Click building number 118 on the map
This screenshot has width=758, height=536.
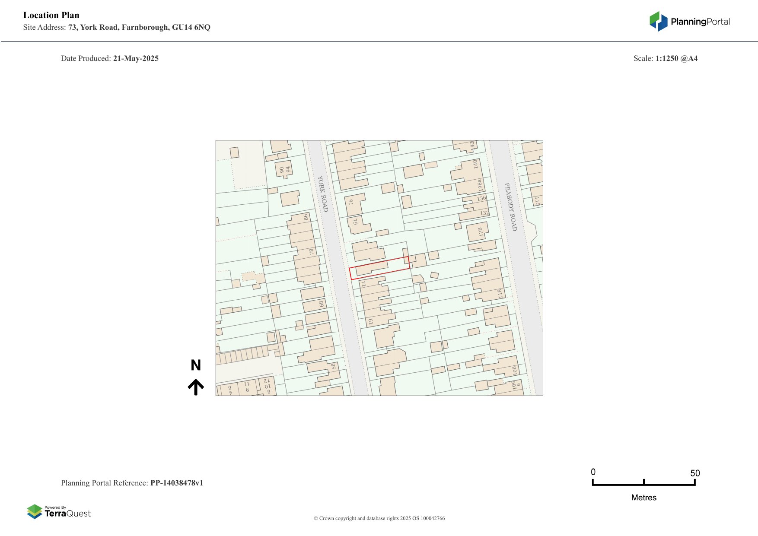[x=500, y=294]
